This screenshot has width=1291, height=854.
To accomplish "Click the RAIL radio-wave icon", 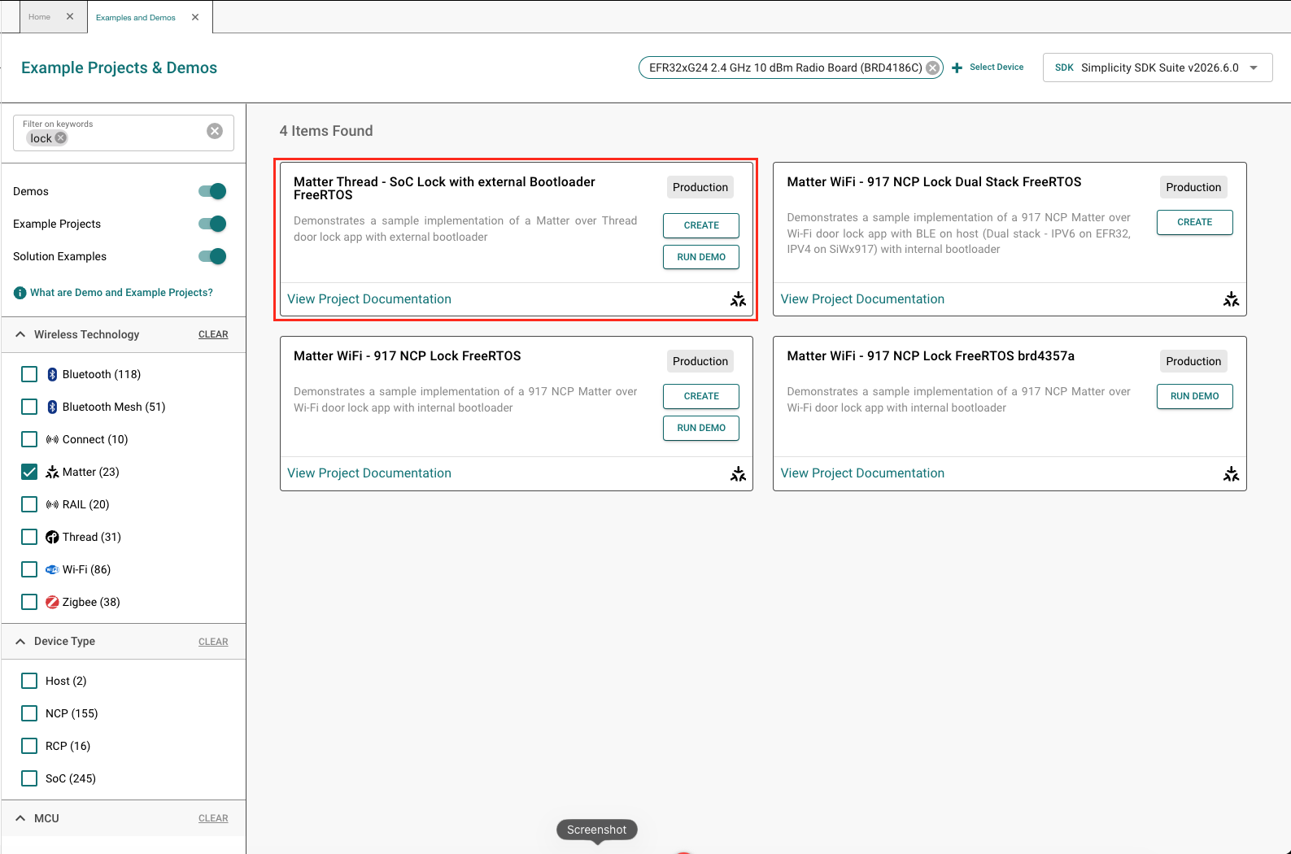I will tap(52, 504).
